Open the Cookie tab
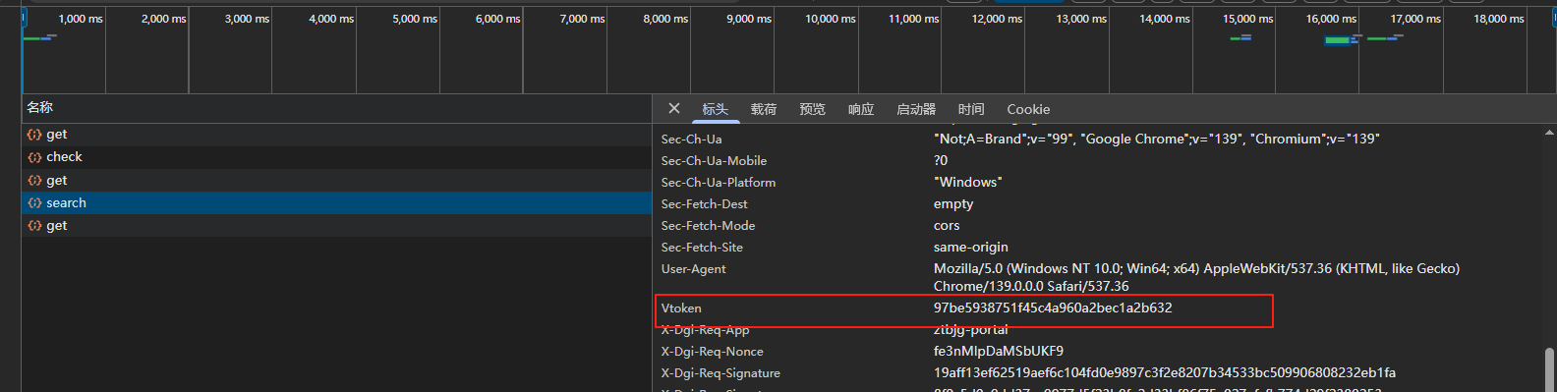1557x392 pixels. 1028,109
